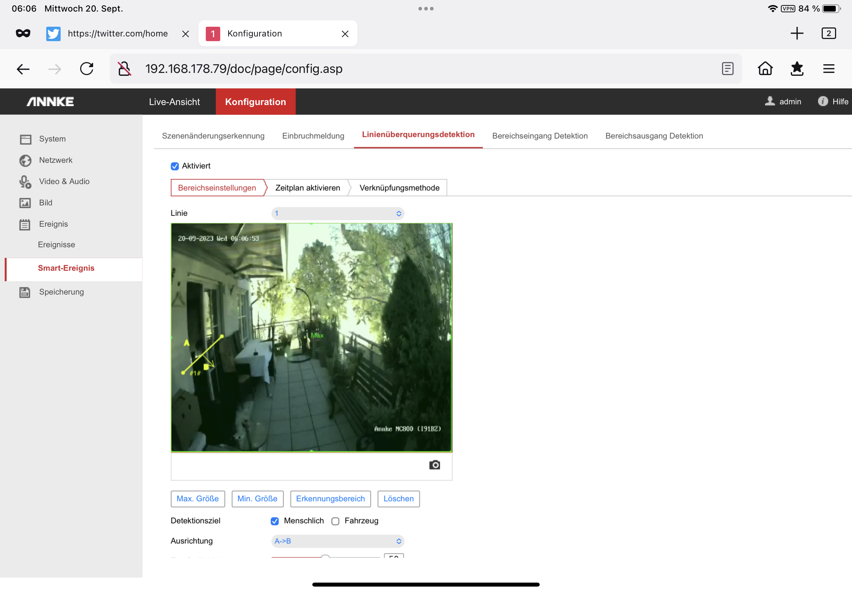Image resolution: width=852 pixels, height=592 pixels.
Task: Click the insecure connection lock icon
Action: [125, 69]
